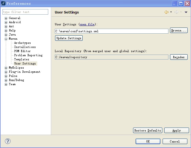Click the Cancel button
Screen dimensions: 191x148
[x=175, y=141]
